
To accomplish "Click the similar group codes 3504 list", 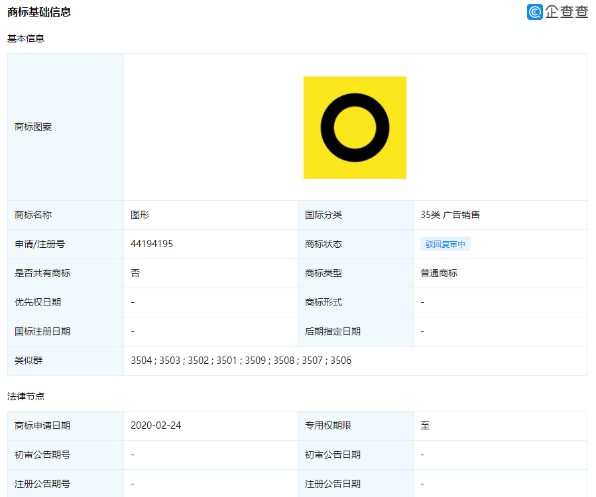I will [241, 360].
